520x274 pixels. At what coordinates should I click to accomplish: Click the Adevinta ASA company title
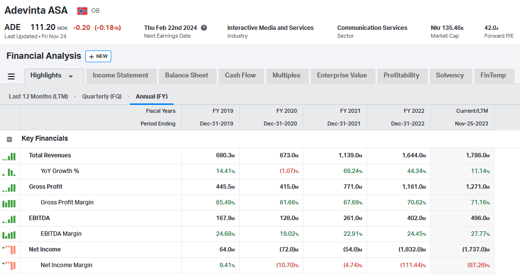pyautogui.click(x=36, y=10)
